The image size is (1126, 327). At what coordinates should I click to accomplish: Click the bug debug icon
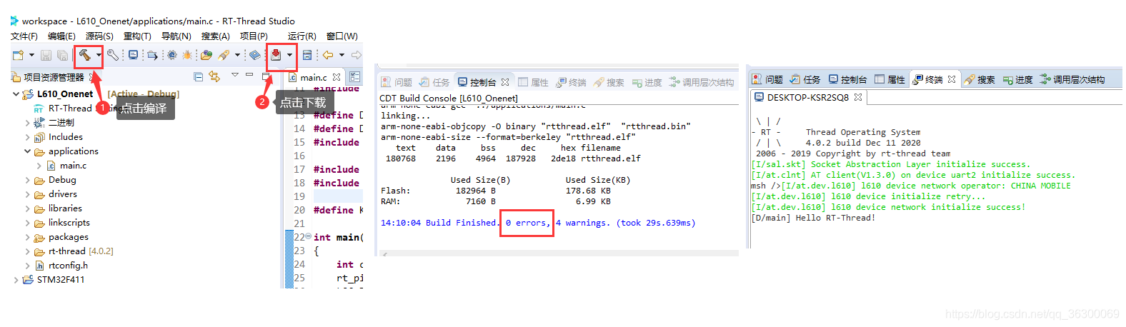[187, 55]
